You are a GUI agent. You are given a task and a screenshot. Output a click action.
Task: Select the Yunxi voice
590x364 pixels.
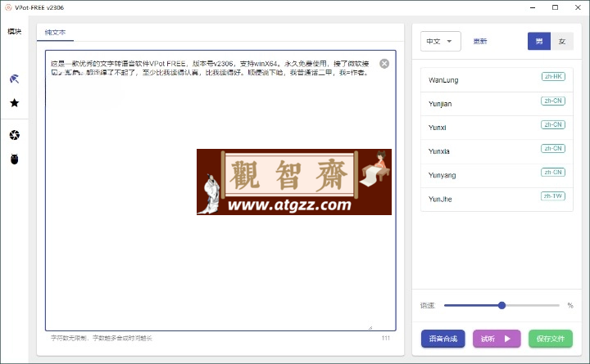497,128
